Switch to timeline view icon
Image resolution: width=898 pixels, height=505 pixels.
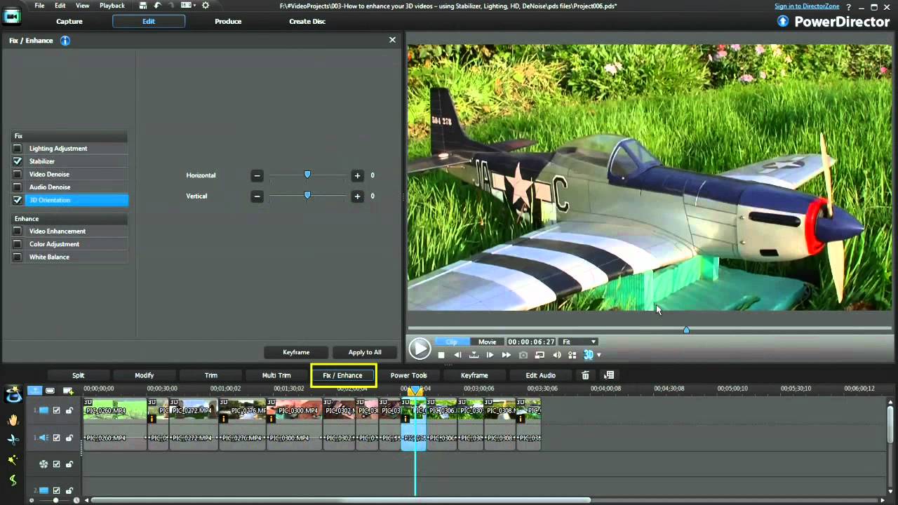pos(34,391)
